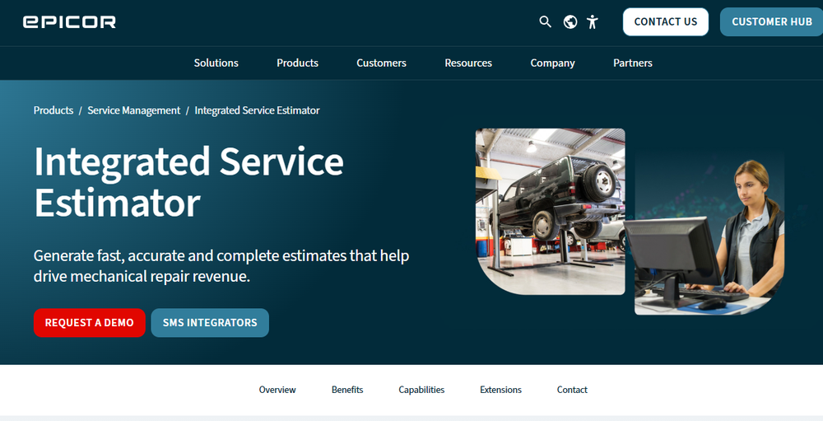Open the site search magnifier icon
Image resolution: width=823 pixels, height=421 pixels.
pyautogui.click(x=546, y=21)
